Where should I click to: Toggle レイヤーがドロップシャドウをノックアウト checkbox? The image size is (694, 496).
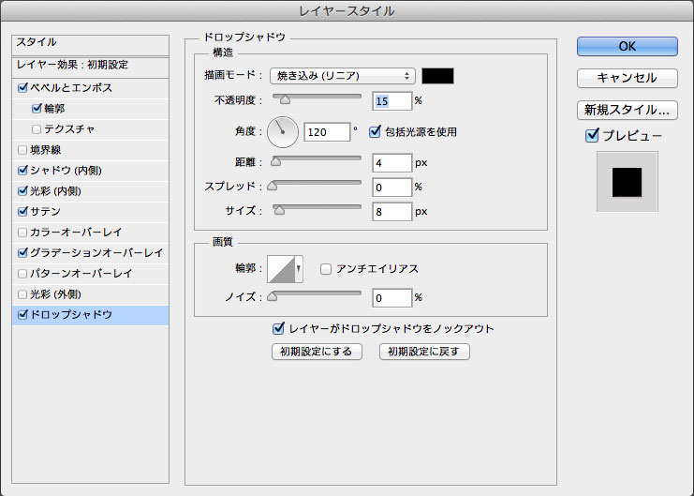[277, 329]
